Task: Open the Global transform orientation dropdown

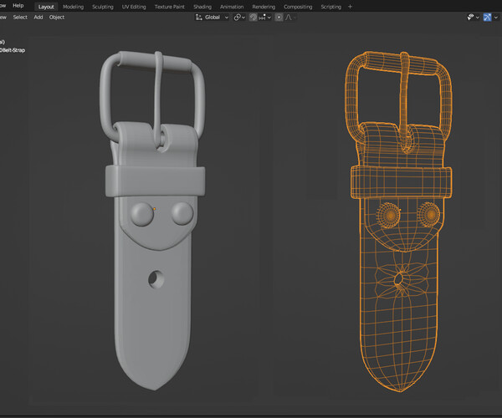Action: [212, 18]
